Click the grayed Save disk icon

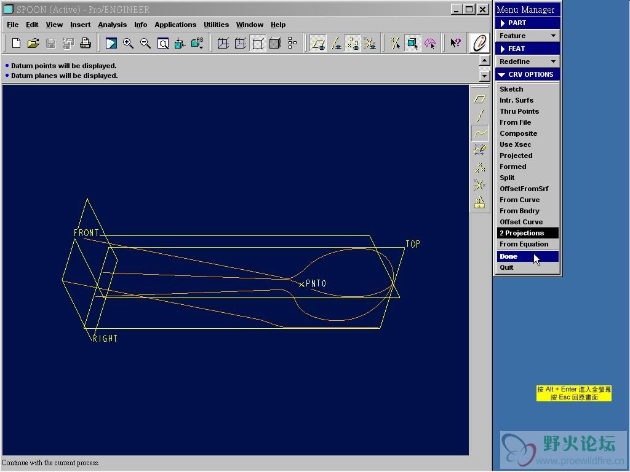tap(50, 43)
